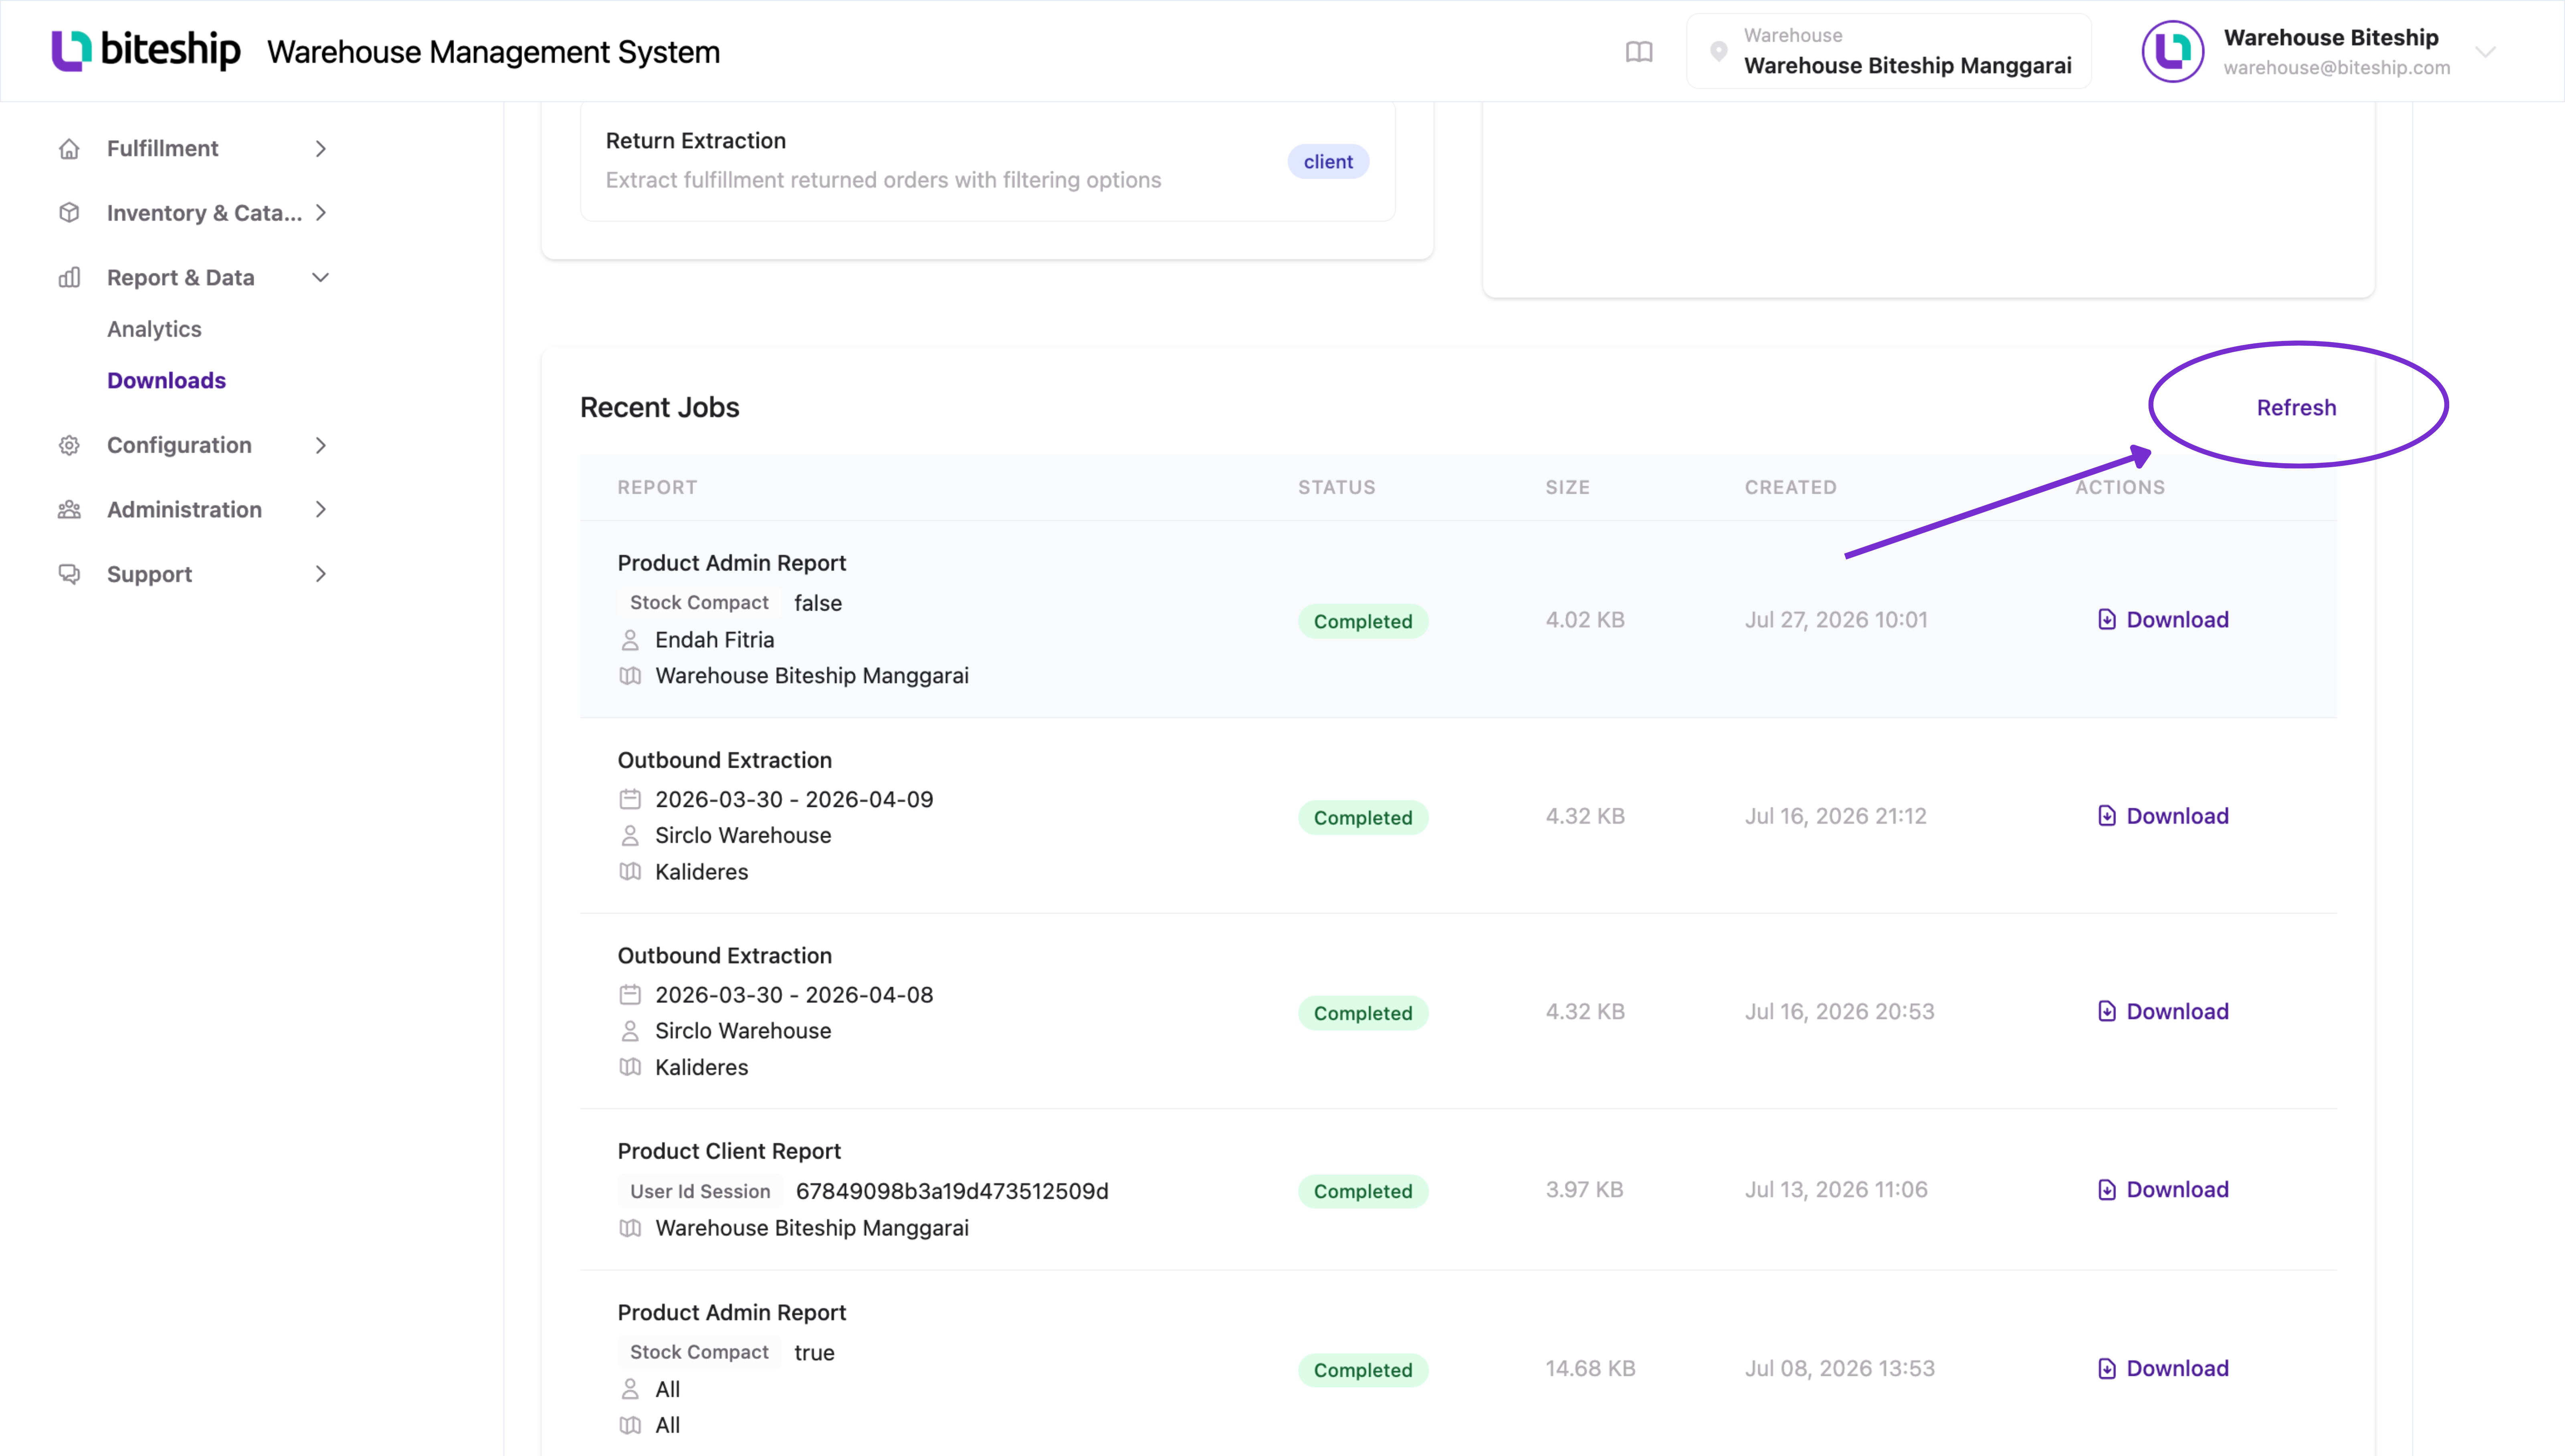Download the Outbound Extraction from 21:12
2565x1456 pixels.
(x=2163, y=816)
